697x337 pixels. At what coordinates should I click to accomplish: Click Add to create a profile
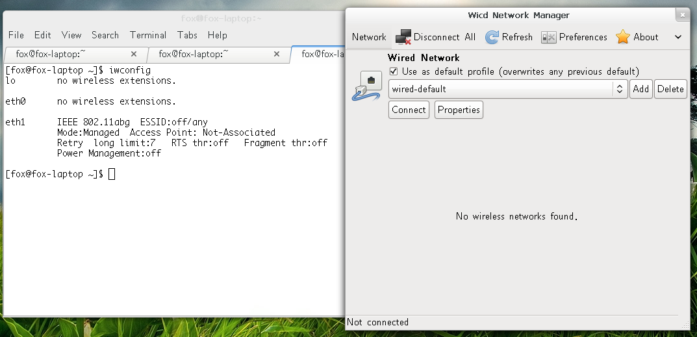(641, 89)
